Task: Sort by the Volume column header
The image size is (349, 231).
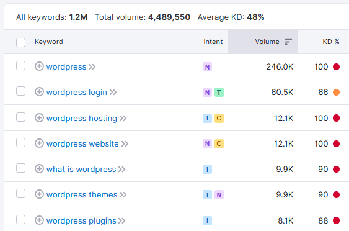Action: pos(267,42)
